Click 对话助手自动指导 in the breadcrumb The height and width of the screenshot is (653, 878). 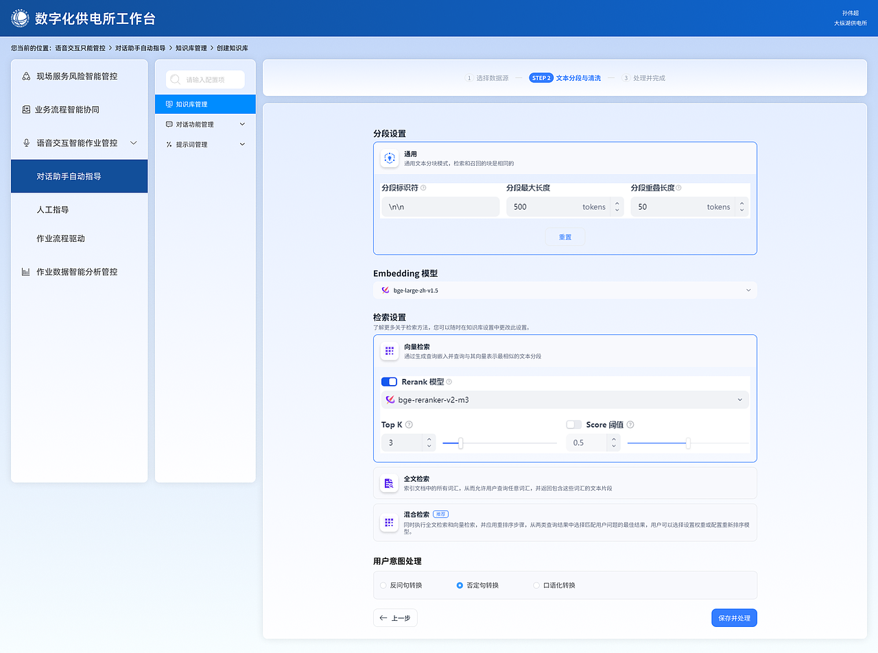coord(140,48)
